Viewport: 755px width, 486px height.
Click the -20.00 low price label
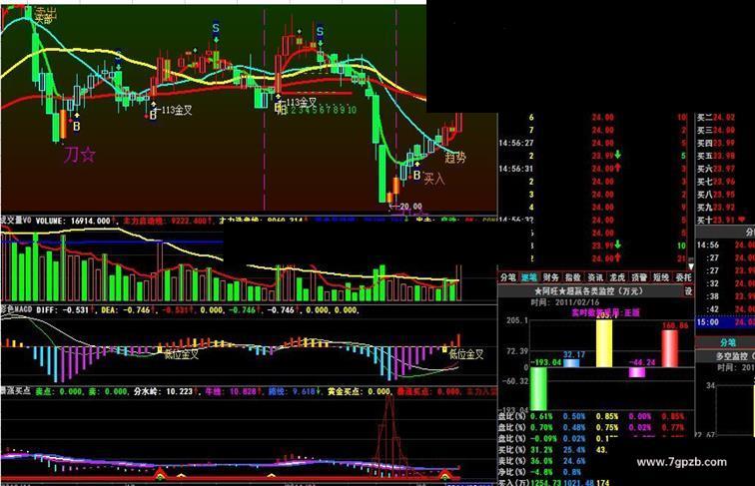pyautogui.click(x=409, y=206)
